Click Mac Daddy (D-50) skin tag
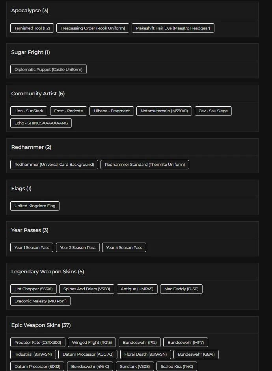Screen dimensions: 272x371 pyautogui.click(x=181, y=289)
